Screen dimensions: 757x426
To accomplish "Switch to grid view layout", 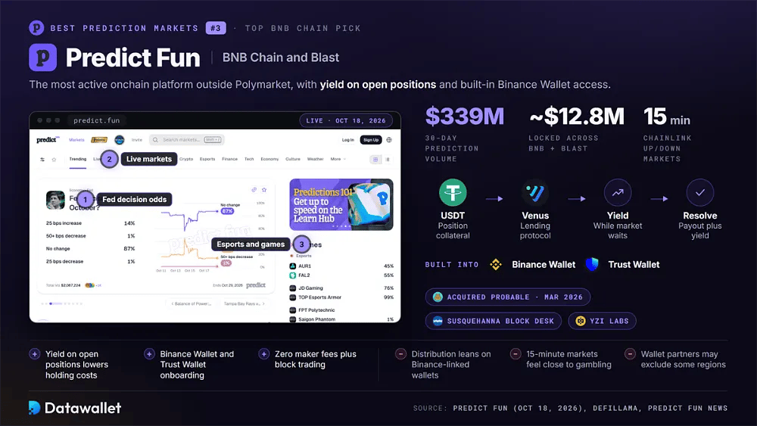I will [375, 159].
